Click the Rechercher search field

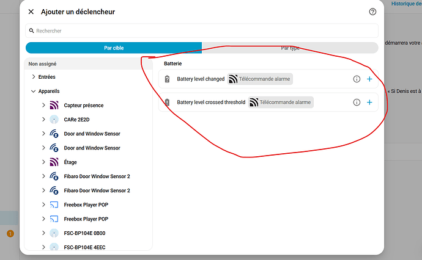click(x=202, y=31)
